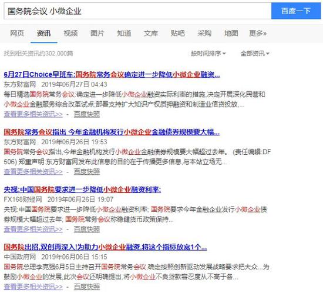This screenshot has height=296, width=323.
Task: Click 百度快照 under 国务院常务会议指出 result
Action: (x=87, y=171)
